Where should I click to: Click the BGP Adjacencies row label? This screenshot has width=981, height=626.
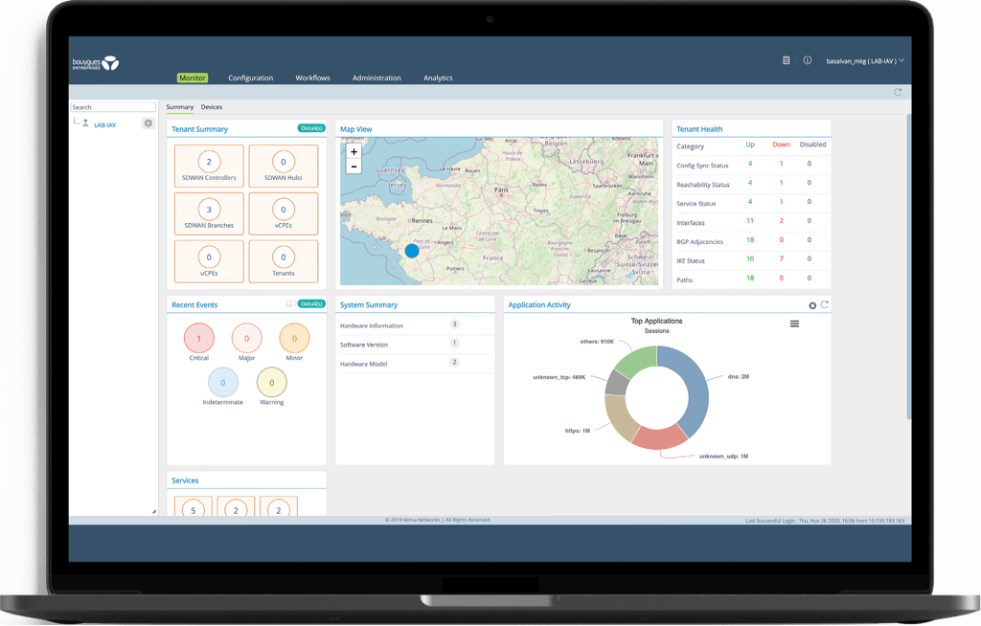click(x=699, y=242)
